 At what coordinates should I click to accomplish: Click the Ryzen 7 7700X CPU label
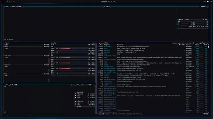click(x=184, y=20)
